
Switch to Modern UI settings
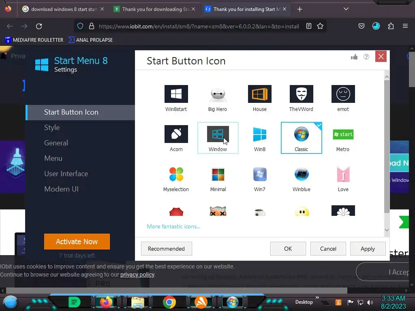(x=61, y=189)
